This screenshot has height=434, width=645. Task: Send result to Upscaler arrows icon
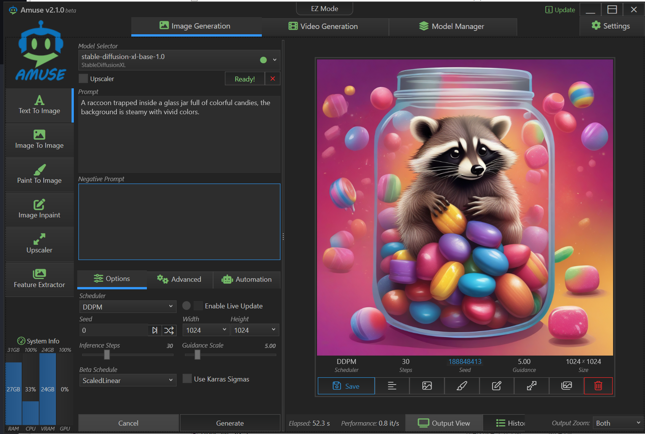click(531, 386)
